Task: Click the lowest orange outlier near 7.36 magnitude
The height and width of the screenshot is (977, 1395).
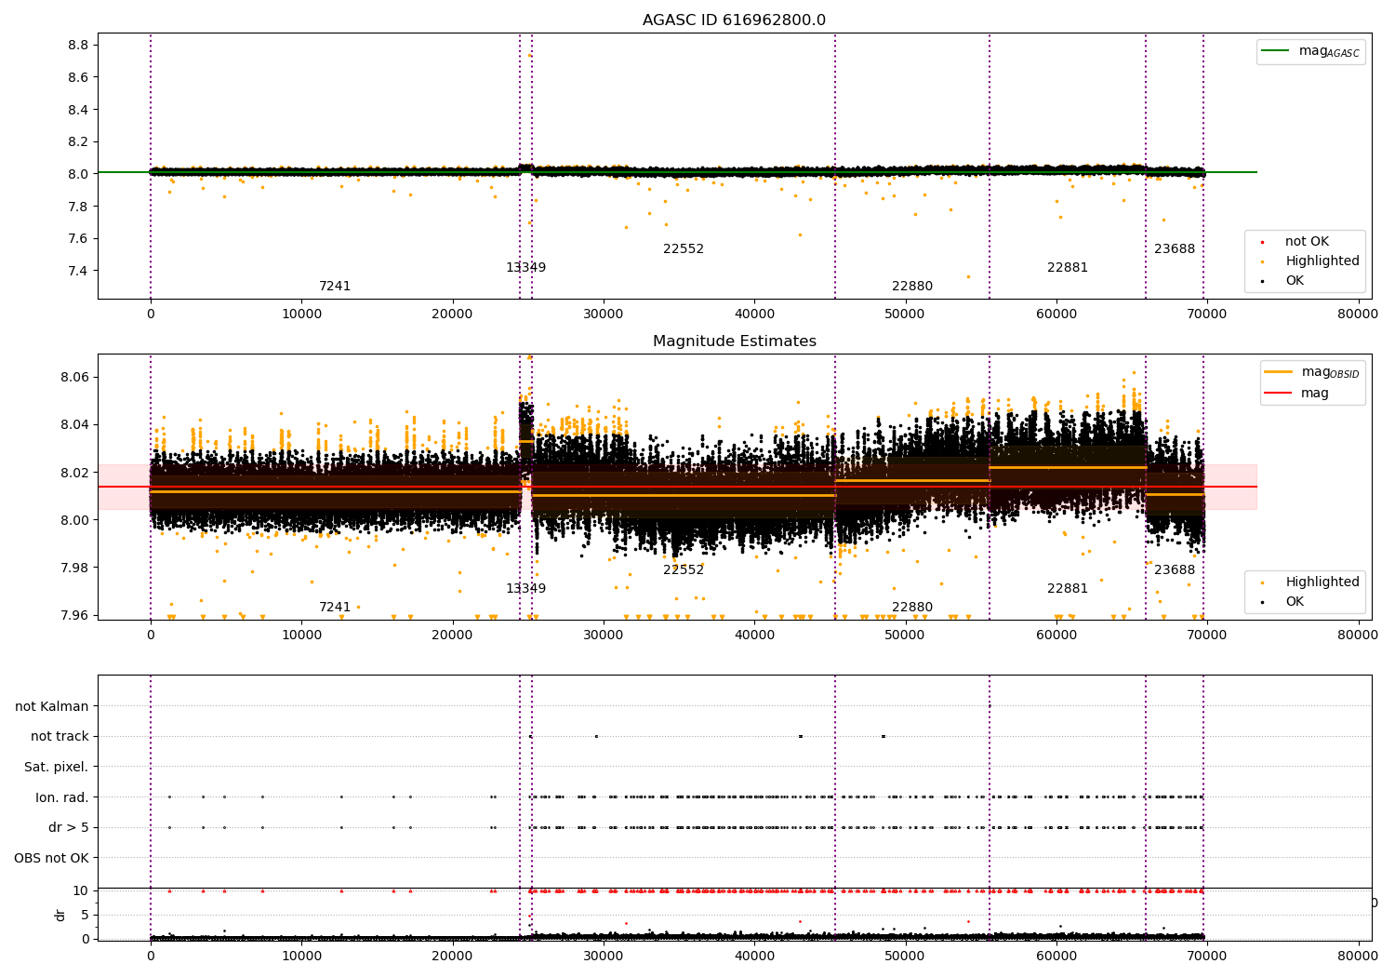Action: click(x=968, y=276)
